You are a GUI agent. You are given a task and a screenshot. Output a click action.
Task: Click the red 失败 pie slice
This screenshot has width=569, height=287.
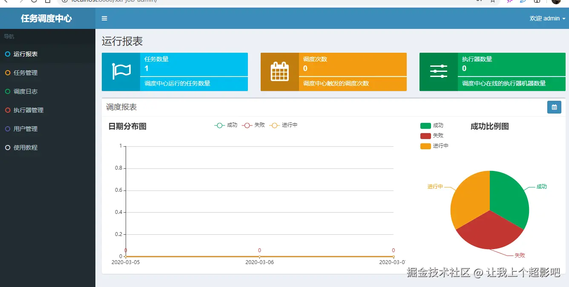490,232
